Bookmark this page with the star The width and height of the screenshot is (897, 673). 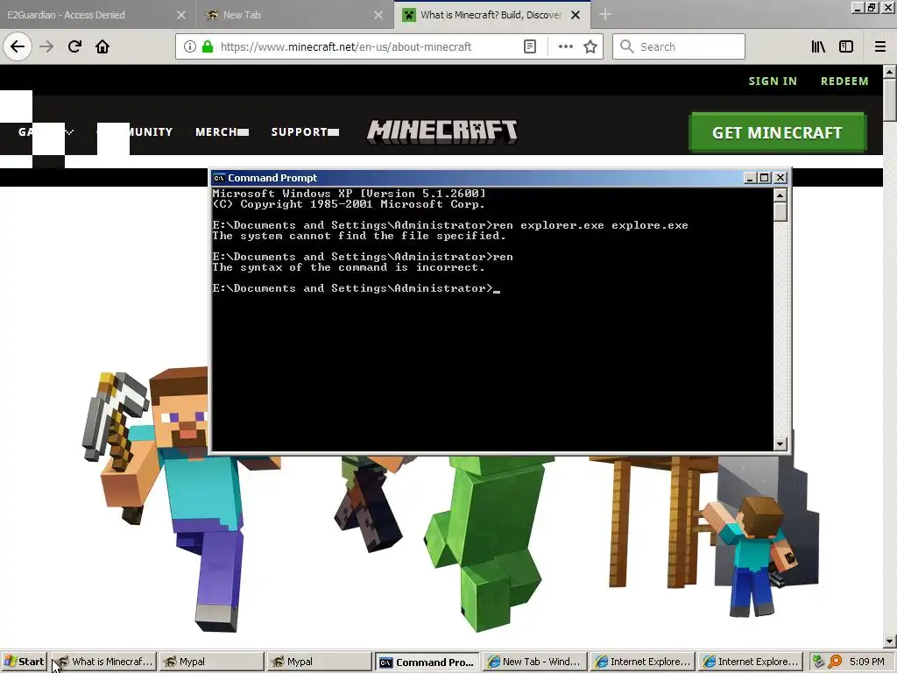click(590, 46)
